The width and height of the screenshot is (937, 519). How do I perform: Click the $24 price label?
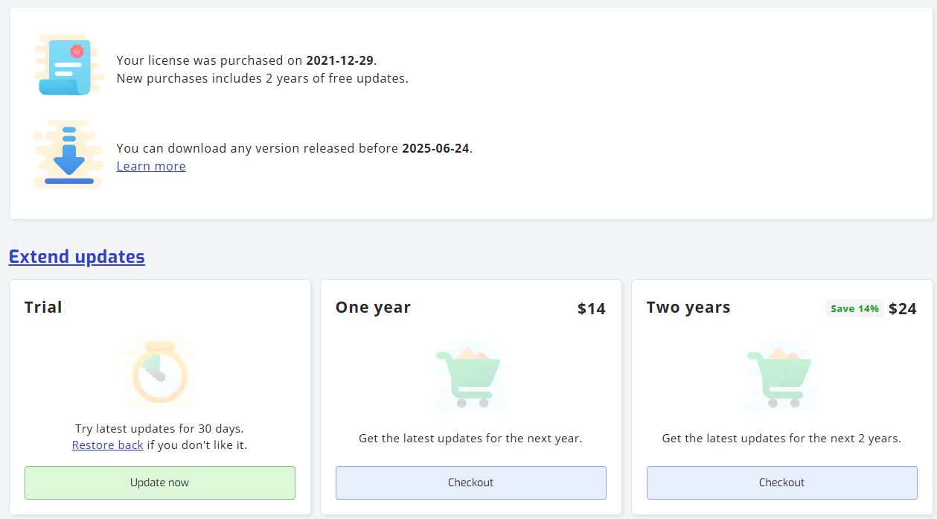(x=902, y=308)
